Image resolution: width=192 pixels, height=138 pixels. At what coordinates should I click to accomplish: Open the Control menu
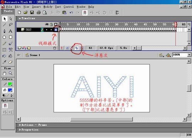click(x=69, y=7)
